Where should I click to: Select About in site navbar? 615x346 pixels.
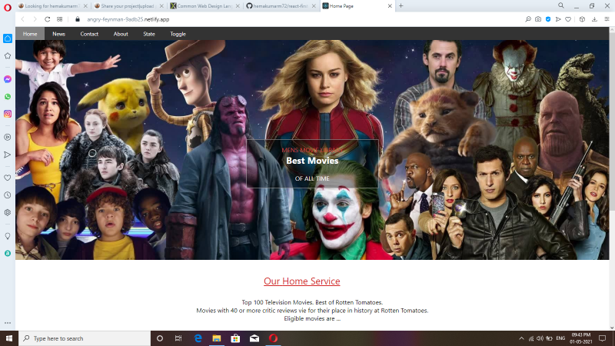[121, 34]
